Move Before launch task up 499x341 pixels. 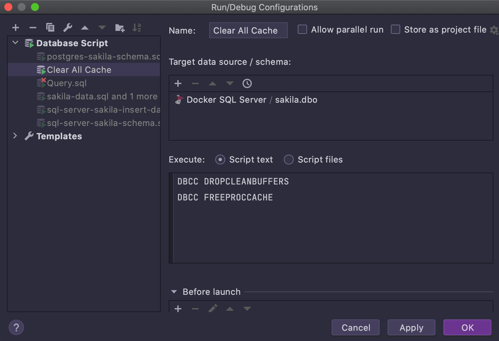click(230, 309)
